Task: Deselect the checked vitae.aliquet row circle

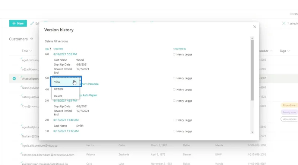Action: tap(14, 79)
